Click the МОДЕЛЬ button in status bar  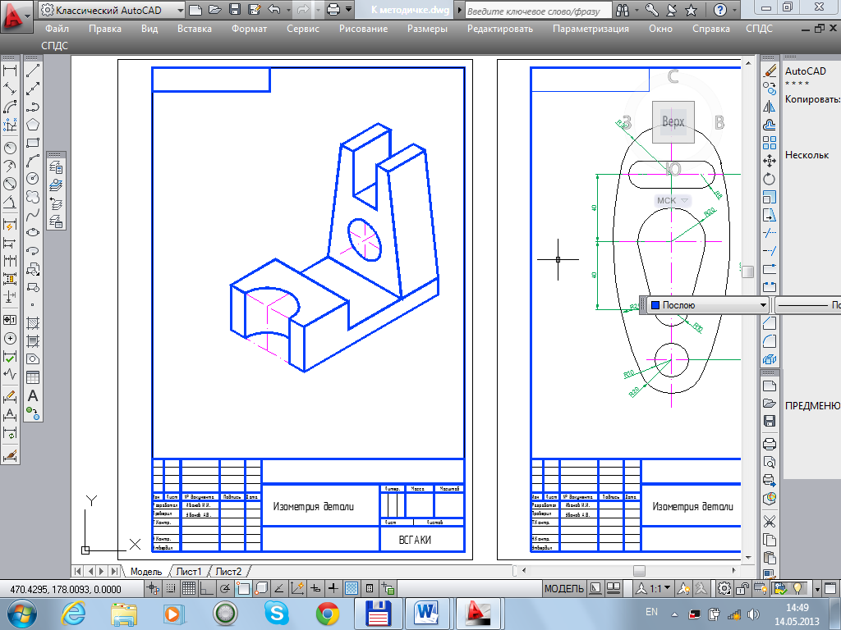coord(563,589)
